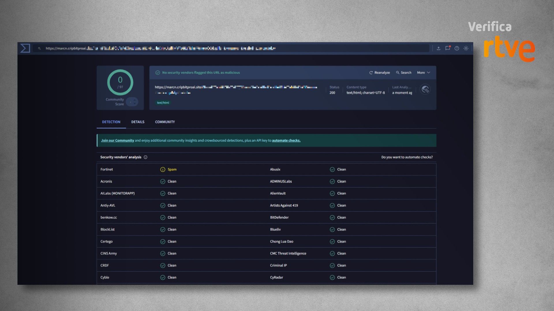This screenshot has height=311, width=554.
Task: Click the Reanalyze button
Action: [379, 73]
